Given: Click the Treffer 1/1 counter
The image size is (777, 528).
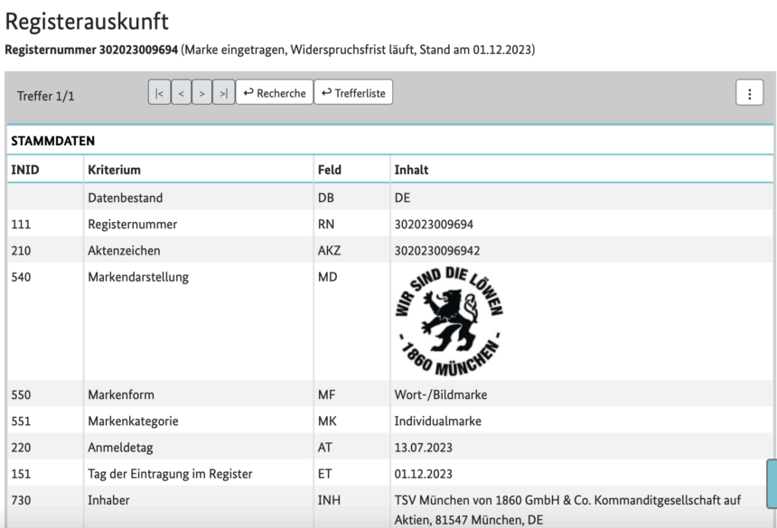Looking at the screenshot, I should pyautogui.click(x=45, y=96).
